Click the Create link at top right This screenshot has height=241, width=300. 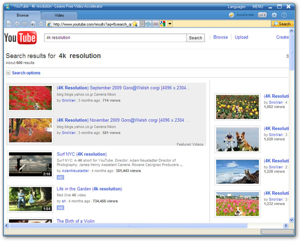tap(282, 37)
